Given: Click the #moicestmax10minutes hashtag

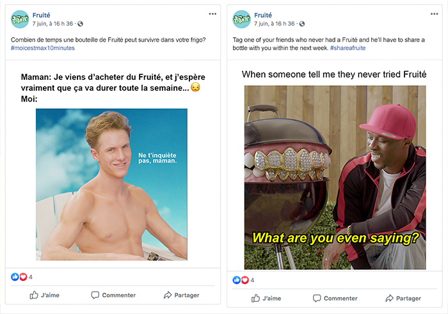Looking at the screenshot, I should pos(42,48).
